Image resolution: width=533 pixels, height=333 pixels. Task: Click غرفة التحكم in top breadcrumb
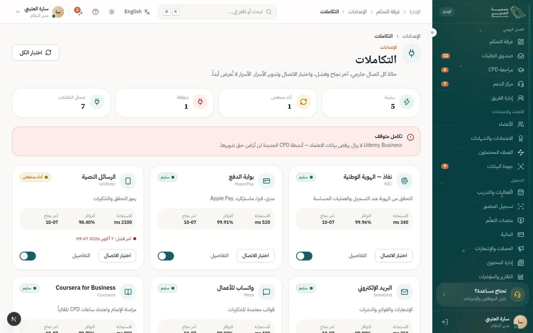[x=388, y=12]
